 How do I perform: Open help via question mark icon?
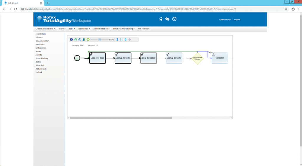(174, 19)
